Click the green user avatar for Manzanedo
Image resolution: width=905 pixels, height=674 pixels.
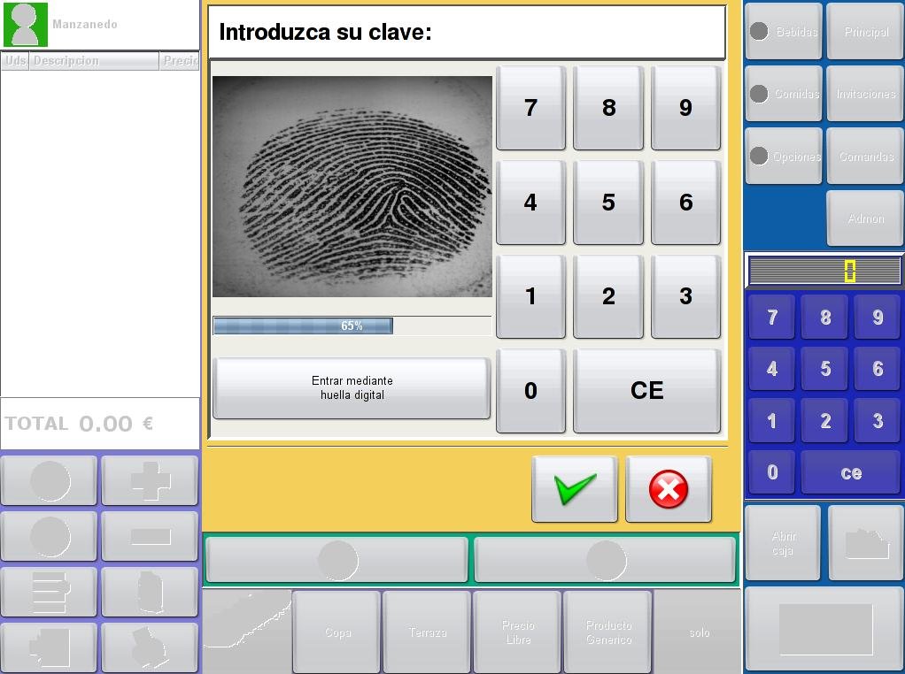(x=25, y=25)
